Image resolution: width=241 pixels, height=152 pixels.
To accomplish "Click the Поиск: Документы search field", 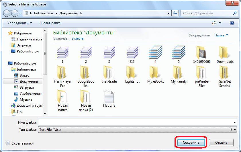I will [x=207, y=13].
